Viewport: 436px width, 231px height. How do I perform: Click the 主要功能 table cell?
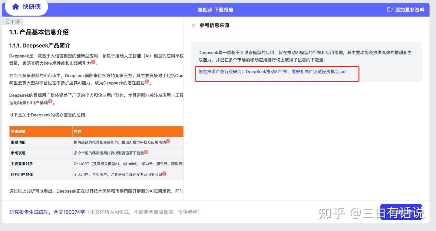click(41, 142)
